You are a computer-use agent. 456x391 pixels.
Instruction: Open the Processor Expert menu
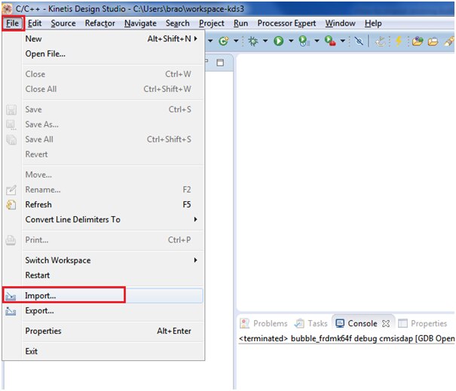[286, 23]
